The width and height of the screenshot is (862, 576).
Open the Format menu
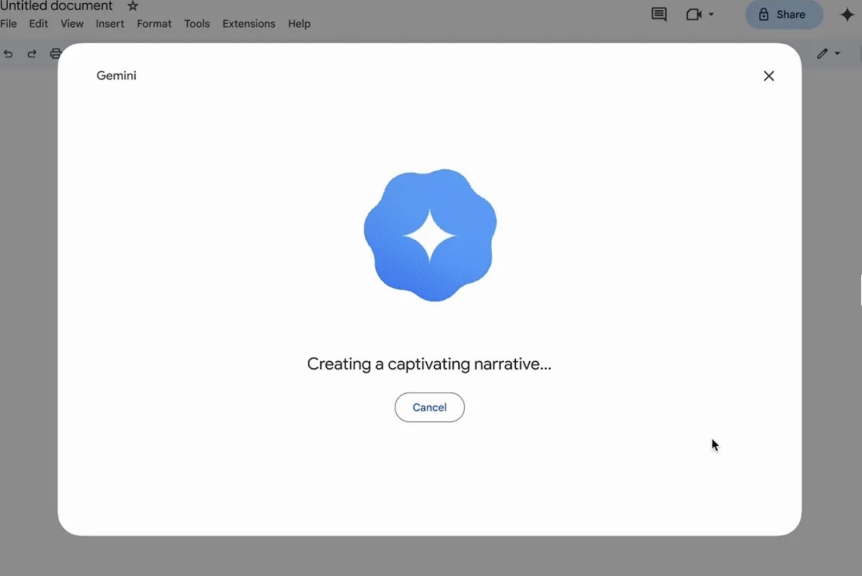click(x=154, y=24)
